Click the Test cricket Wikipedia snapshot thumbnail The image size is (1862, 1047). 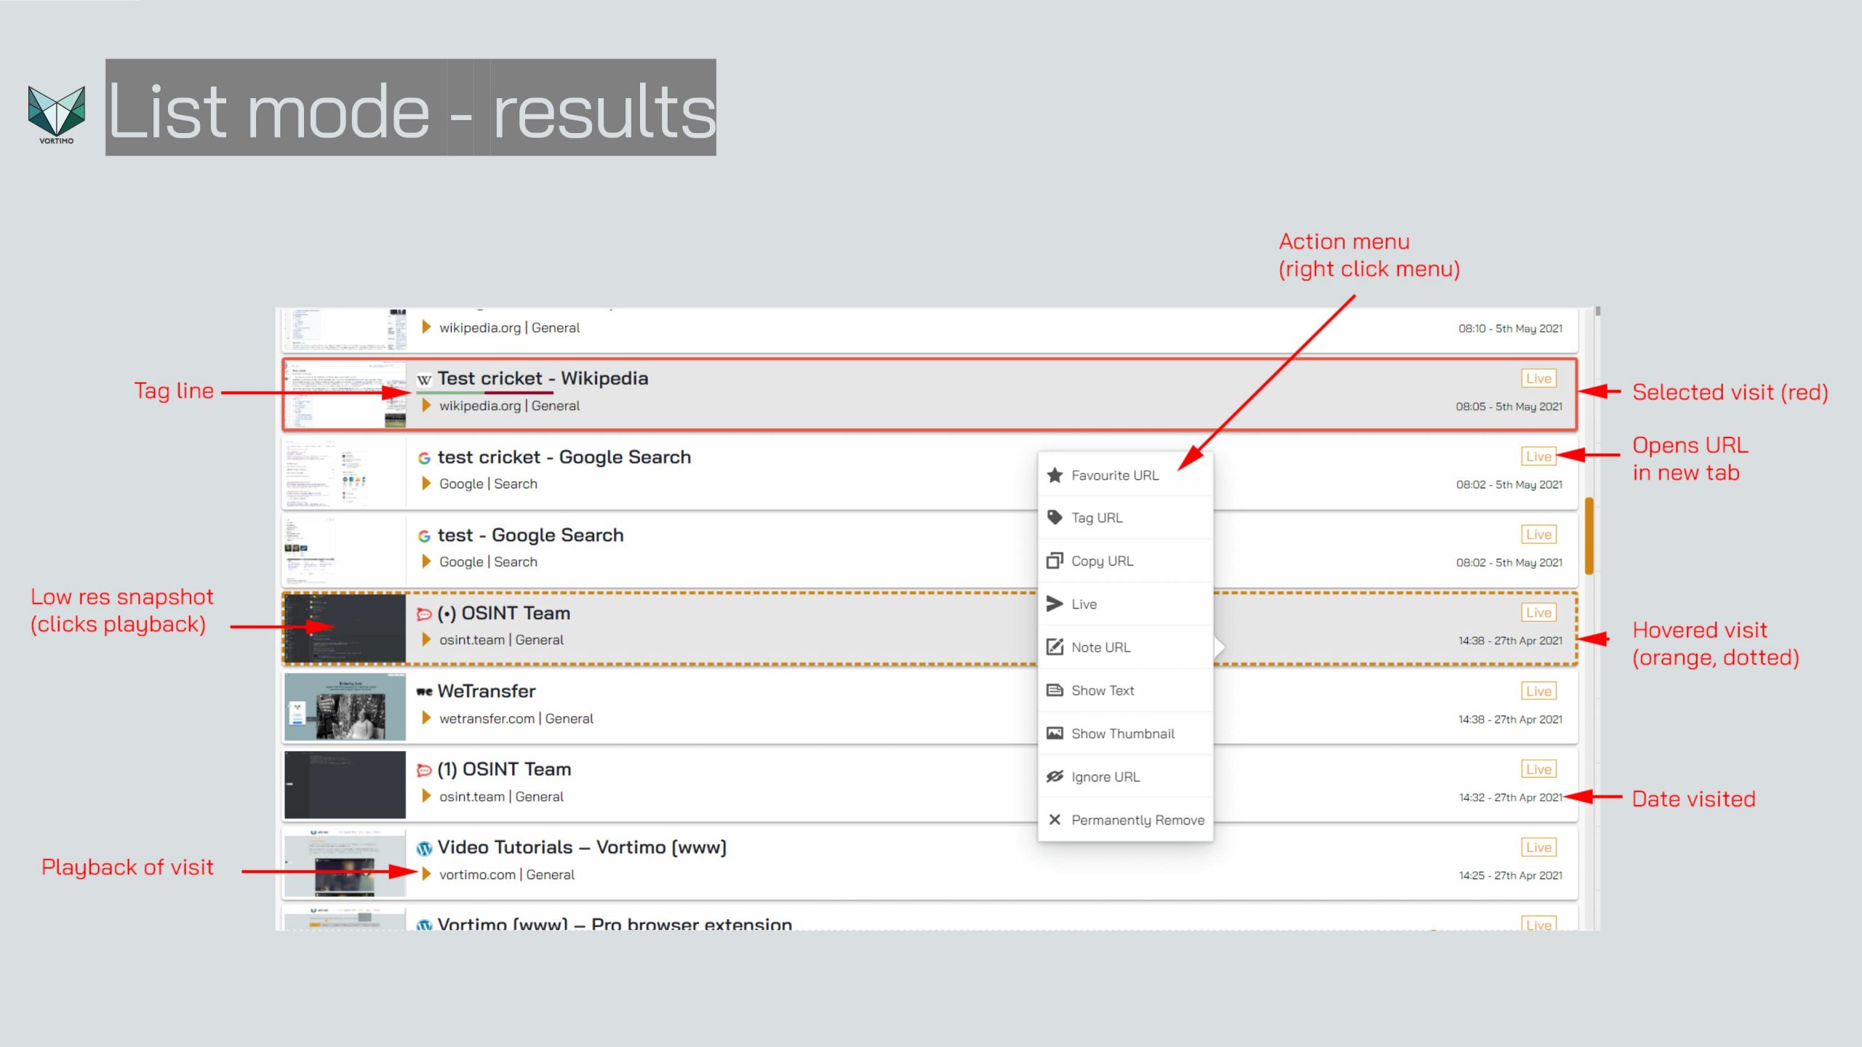(345, 393)
